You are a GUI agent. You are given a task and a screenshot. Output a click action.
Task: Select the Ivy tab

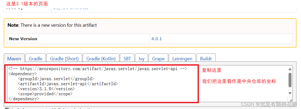click(x=141, y=58)
